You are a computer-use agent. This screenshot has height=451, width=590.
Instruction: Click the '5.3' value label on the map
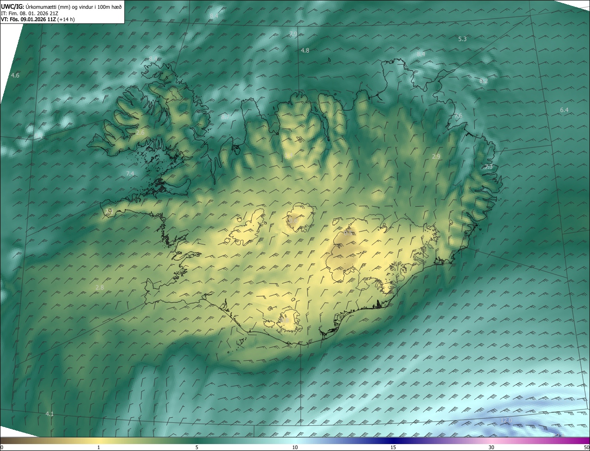(462, 39)
